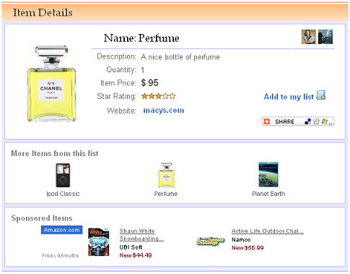Click the star rating stars

159,96
